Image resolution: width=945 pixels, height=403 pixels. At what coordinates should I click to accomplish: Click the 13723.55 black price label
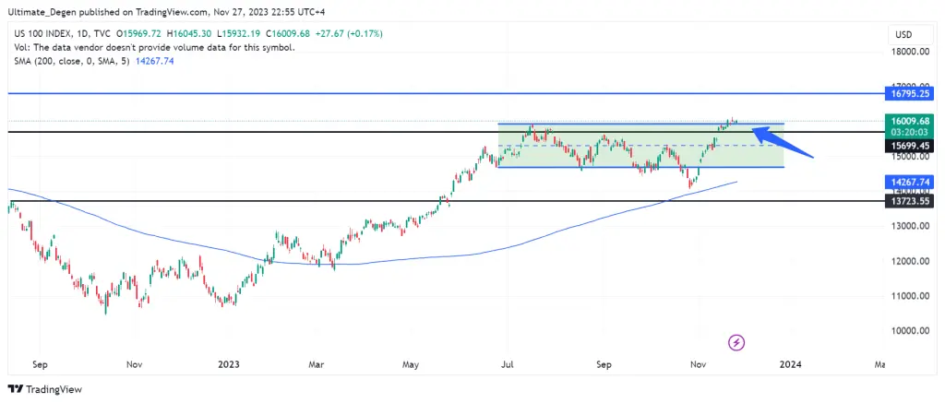click(x=909, y=201)
